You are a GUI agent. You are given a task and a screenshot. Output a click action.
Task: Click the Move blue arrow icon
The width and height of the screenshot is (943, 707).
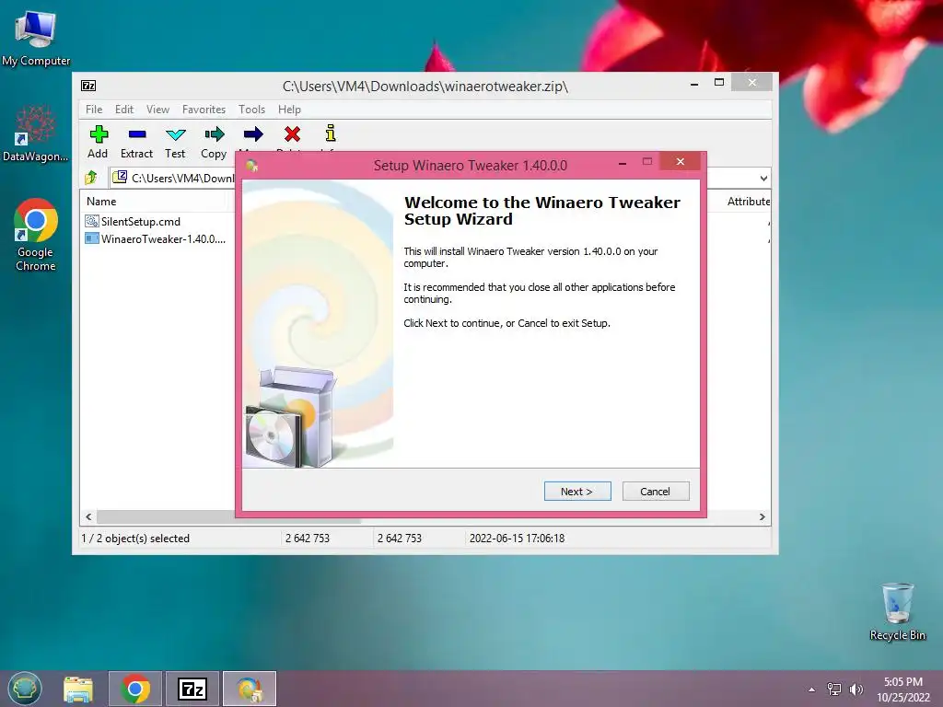point(253,134)
